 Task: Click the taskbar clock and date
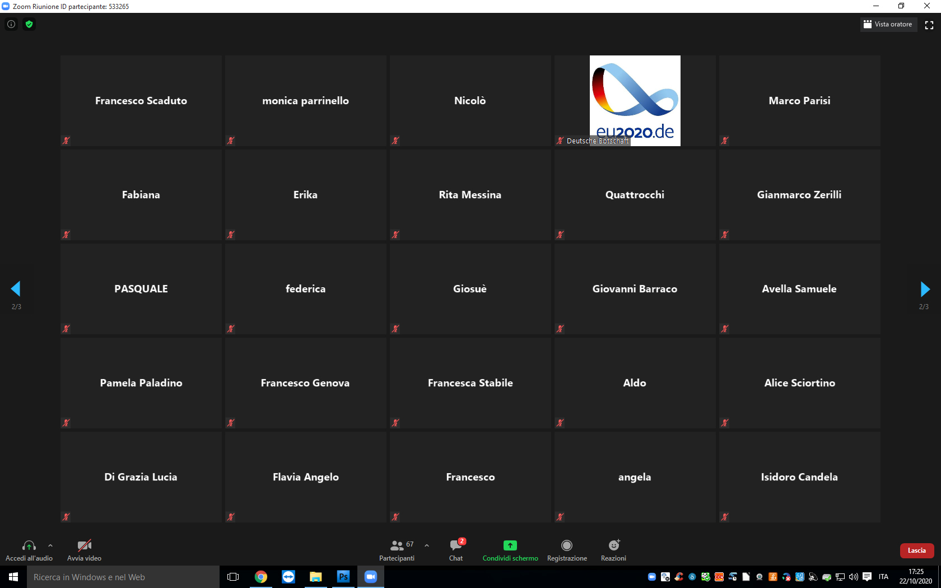[x=916, y=577]
